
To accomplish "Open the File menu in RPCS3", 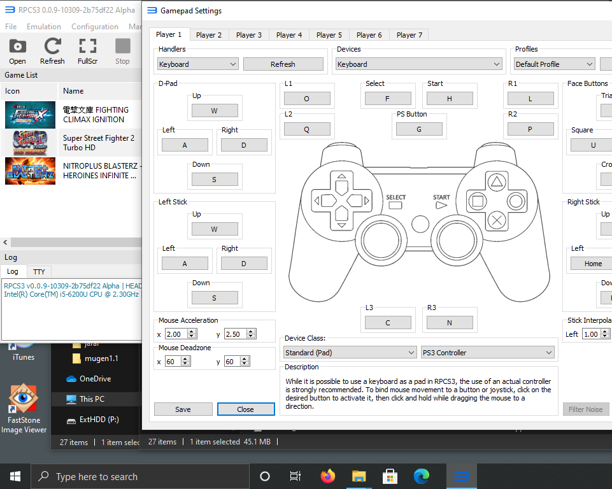I will click(x=11, y=27).
